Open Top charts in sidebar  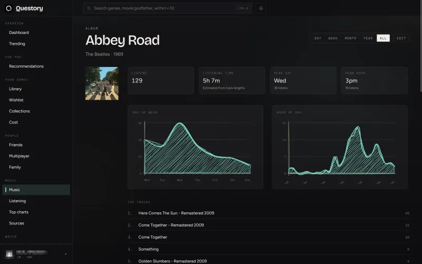pos(18,212)
